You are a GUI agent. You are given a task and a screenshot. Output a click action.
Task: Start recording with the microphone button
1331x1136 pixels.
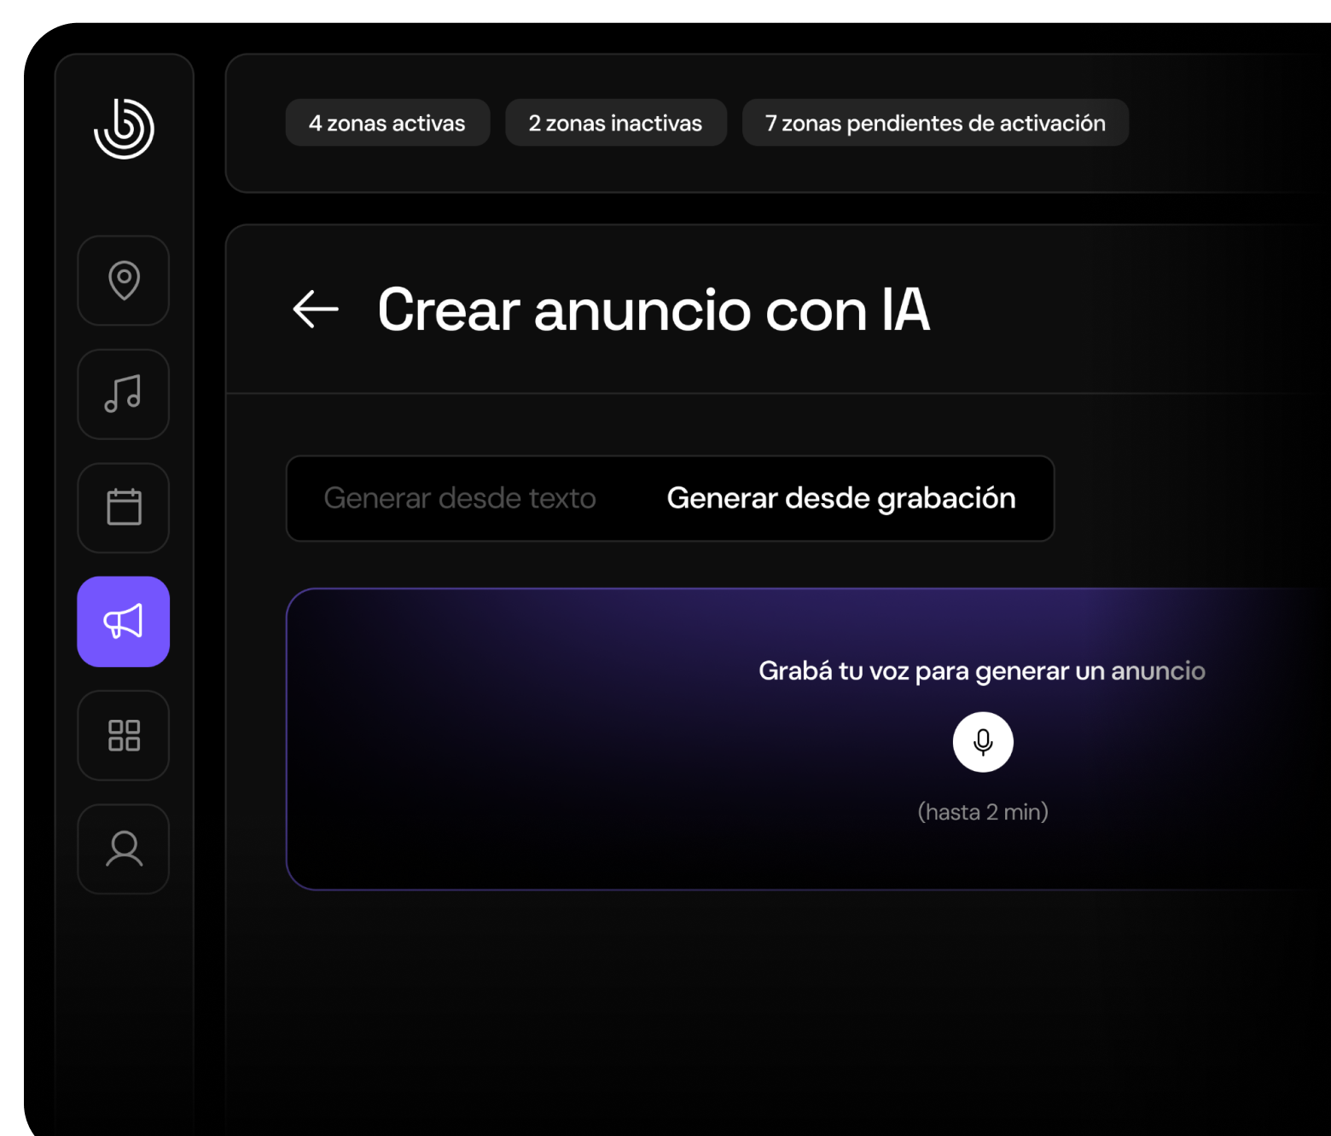click(x=983, y=742)
